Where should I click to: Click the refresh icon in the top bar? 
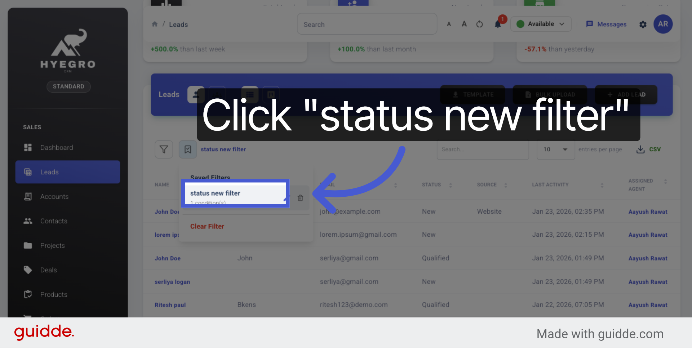pyautogui.click(x=479, y=24)
